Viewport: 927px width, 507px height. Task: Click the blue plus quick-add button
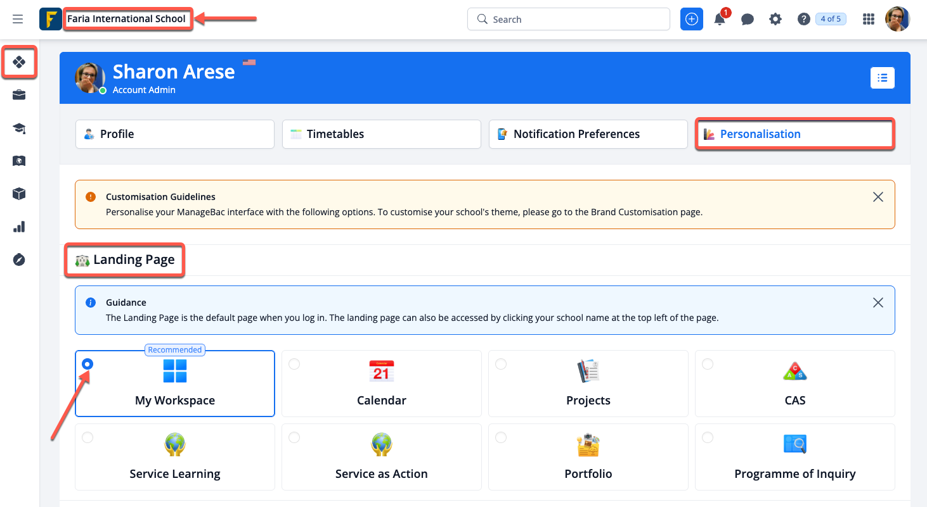click(692, 19)
